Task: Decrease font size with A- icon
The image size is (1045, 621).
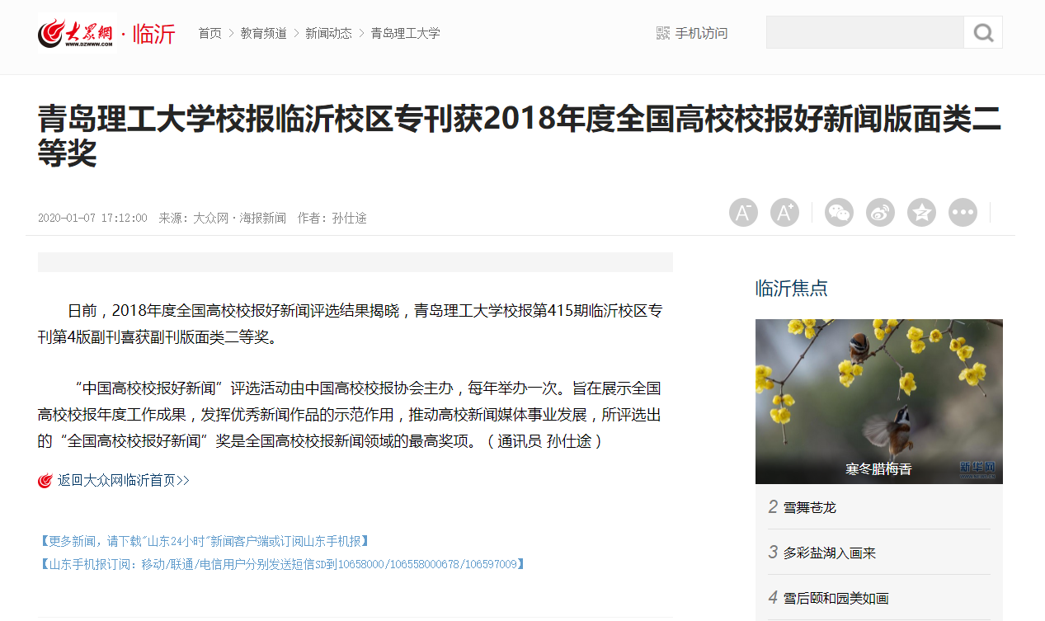Action: 743,213
